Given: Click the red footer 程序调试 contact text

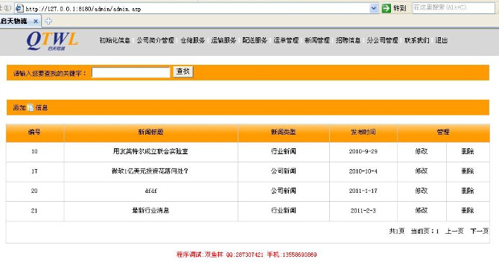Looking at the screenshot, I should point(247,255).
